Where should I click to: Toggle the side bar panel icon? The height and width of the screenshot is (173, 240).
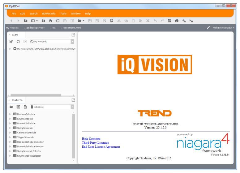(33, 21)
